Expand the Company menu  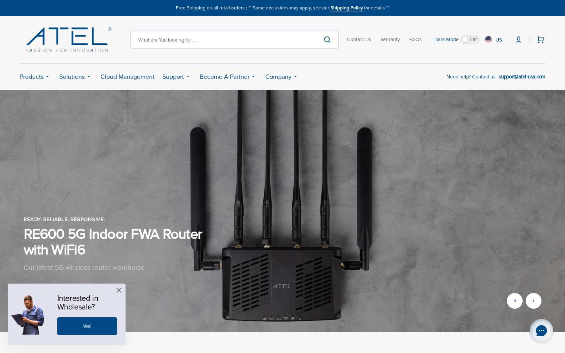281,77
